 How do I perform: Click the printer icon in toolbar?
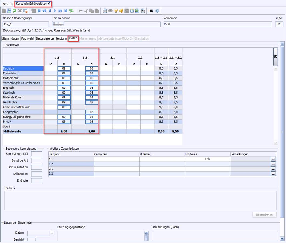105,11
